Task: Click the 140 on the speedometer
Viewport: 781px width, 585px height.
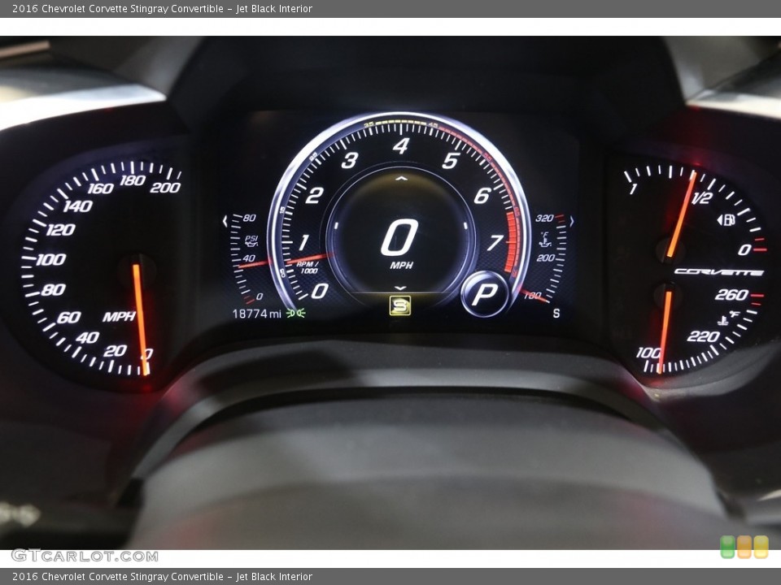Action: 78,206
